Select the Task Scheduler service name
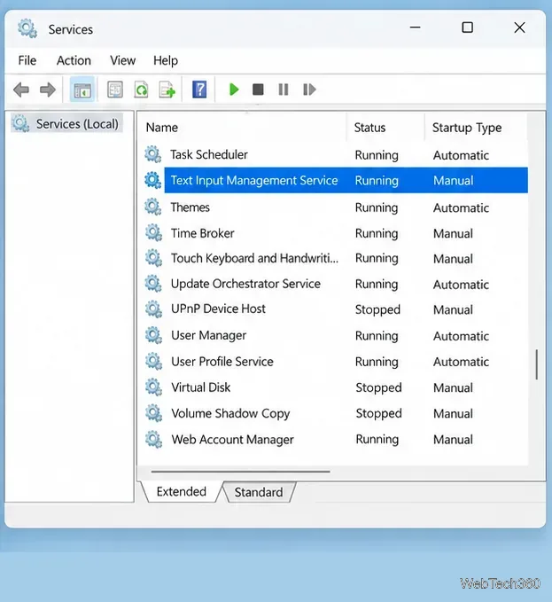The width and height of the screenshot is (552, 602). coord(209,154)
